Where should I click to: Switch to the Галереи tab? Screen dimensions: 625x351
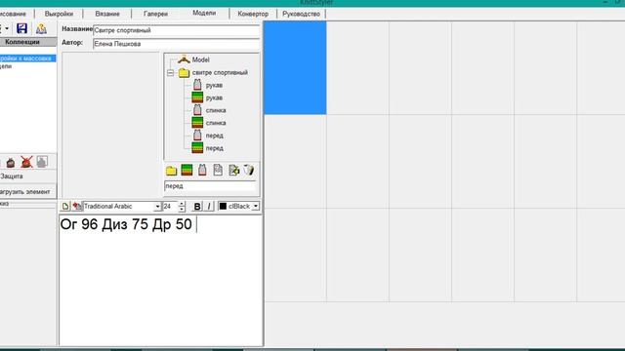tap(155, 14)
